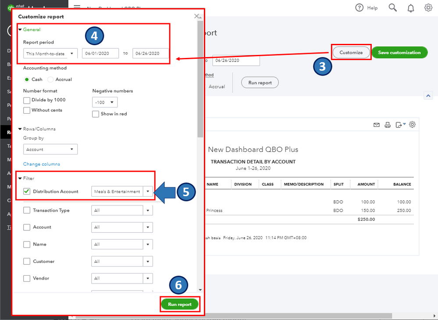Click panel scrollbar down arrow
This screenshot has height=320, width=438.
pos(200,290)
